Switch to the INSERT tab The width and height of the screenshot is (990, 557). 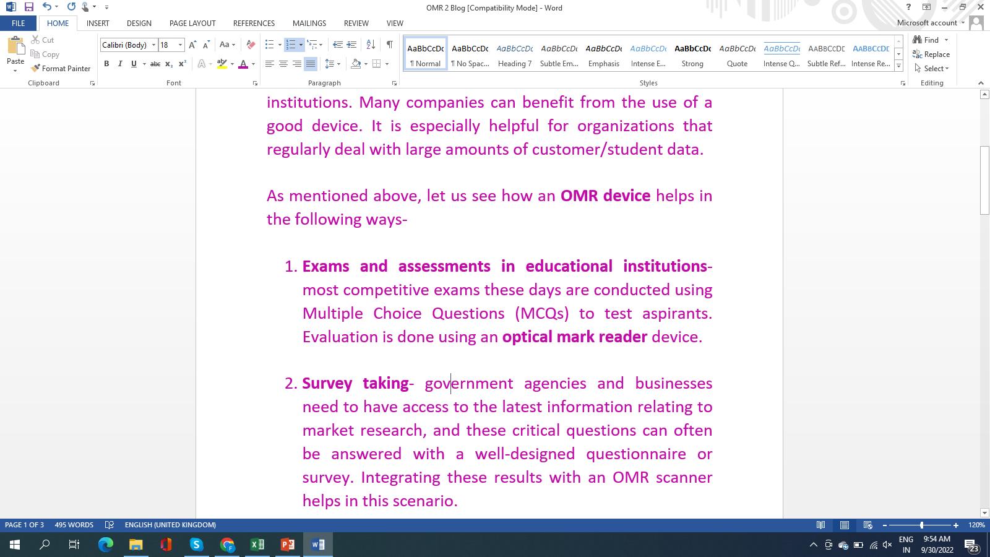pos(98,24)
